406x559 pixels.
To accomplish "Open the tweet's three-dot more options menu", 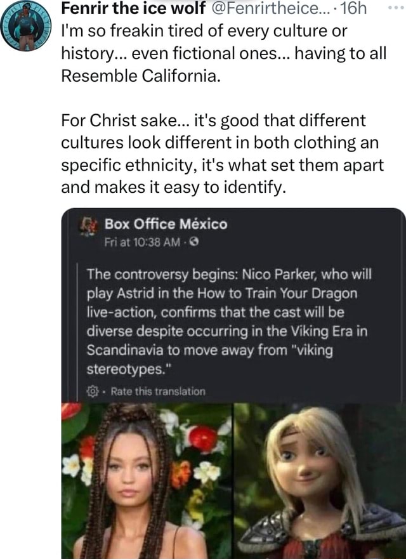I will click(394, 8).
